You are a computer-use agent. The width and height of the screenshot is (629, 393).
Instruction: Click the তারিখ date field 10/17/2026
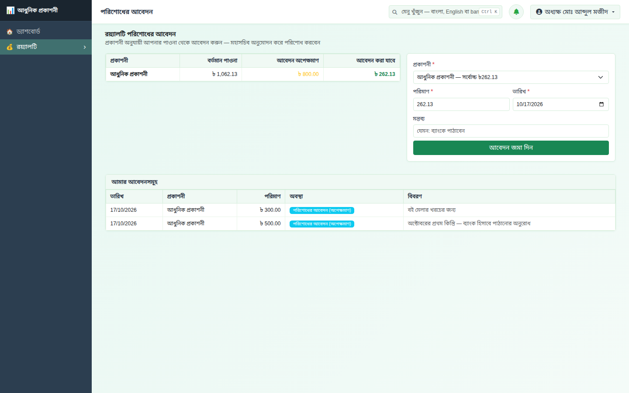[x=560, y=104]
